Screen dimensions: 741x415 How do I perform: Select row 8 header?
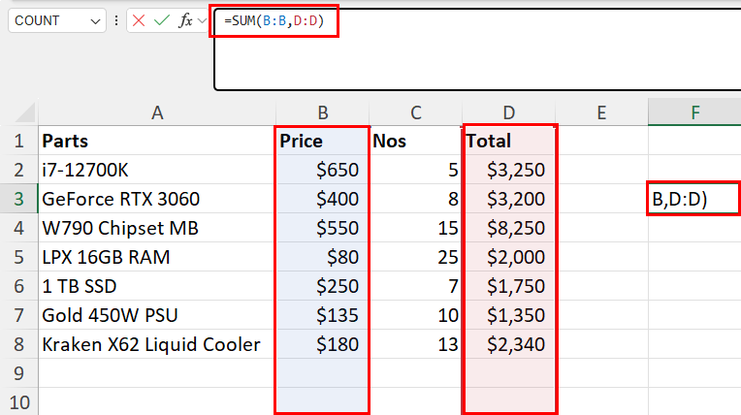pyautogui.click(x=18, y=344)
